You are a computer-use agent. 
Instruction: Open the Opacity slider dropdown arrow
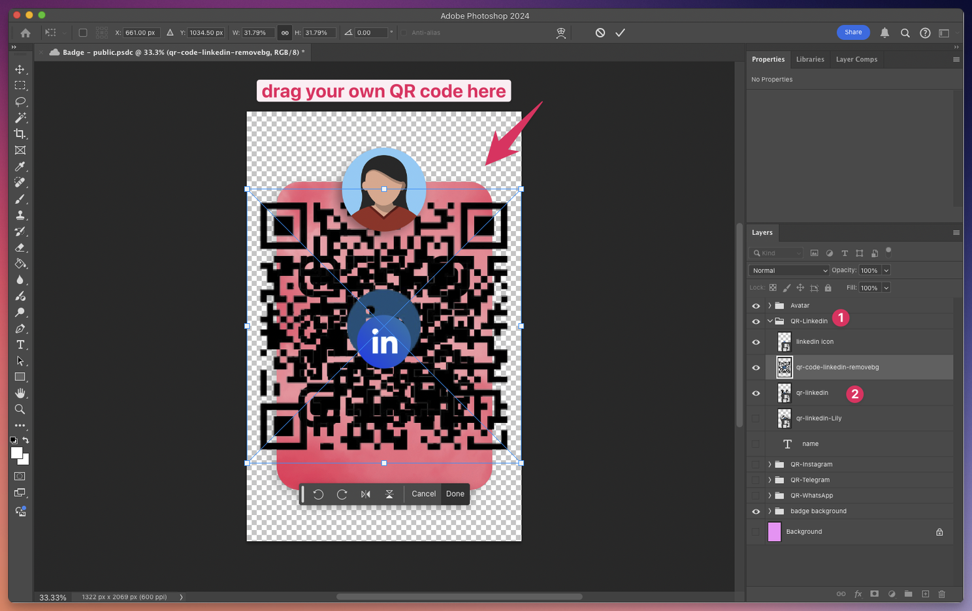coord(886,270)
